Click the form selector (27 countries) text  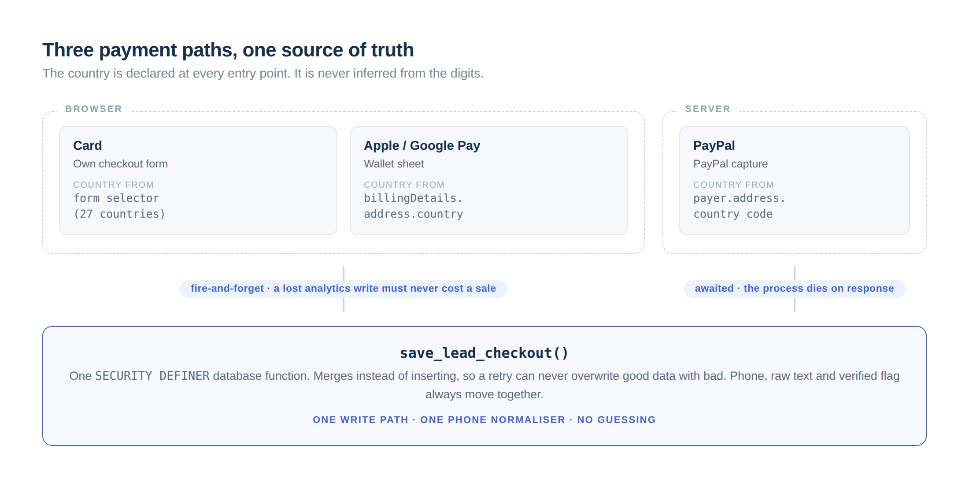119,206
